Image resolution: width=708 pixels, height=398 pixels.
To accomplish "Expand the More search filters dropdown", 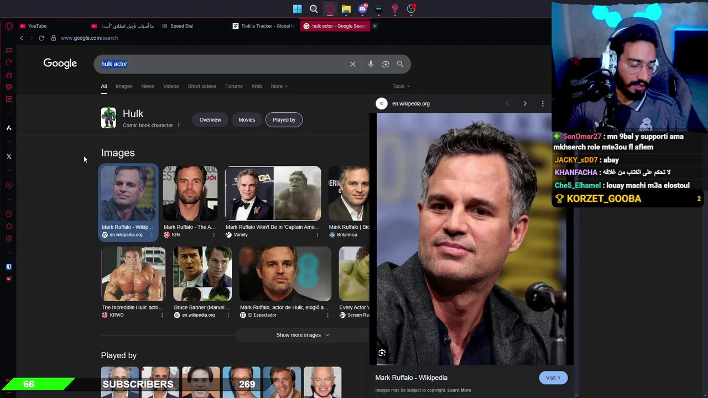I will point(279,86).
